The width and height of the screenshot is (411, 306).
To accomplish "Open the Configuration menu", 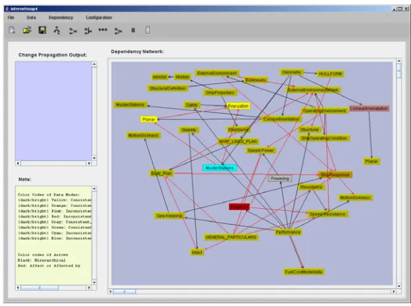I will coord(99,17).
